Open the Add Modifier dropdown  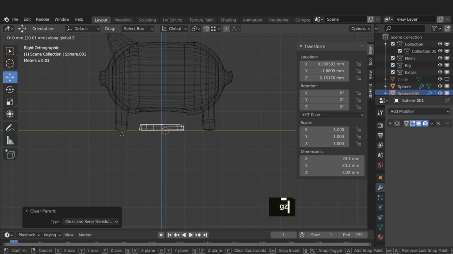pos(419,112)
